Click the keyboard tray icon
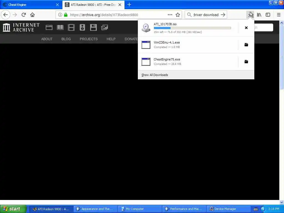 click(x=255, y=209)
